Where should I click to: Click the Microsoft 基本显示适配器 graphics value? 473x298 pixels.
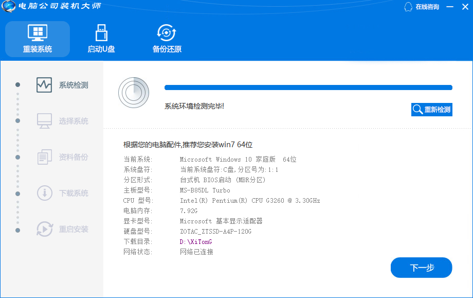[x=221, y=221]
